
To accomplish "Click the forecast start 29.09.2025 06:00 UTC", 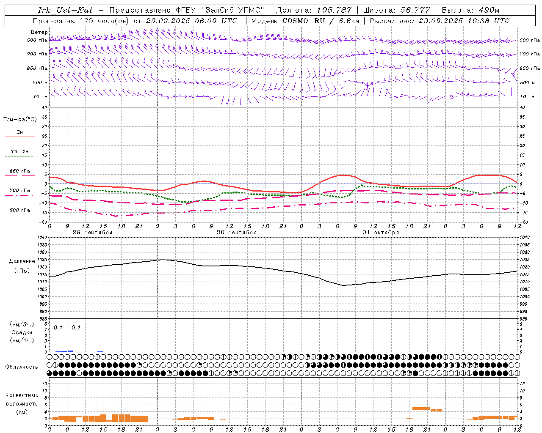I will [x=191, y=21].
